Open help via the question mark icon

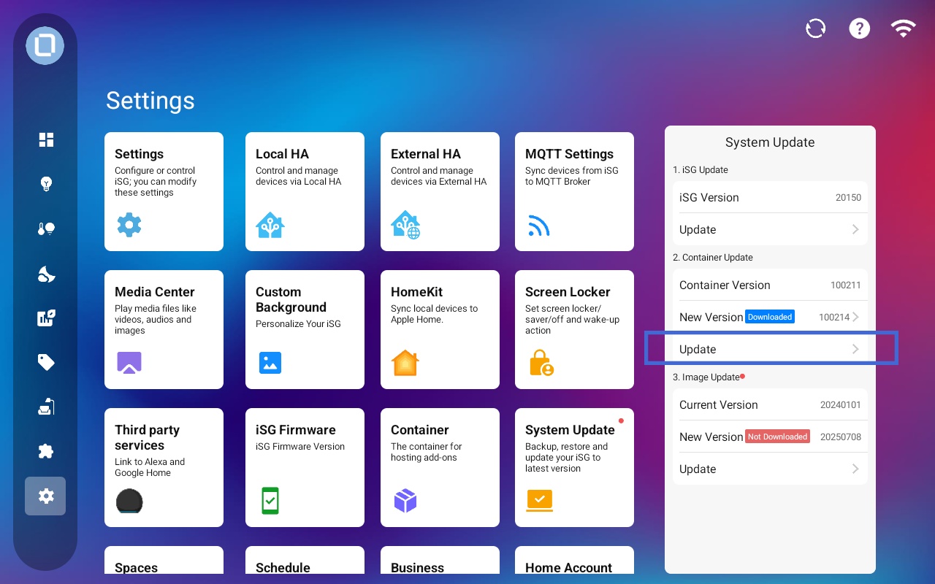click(859, 28)
